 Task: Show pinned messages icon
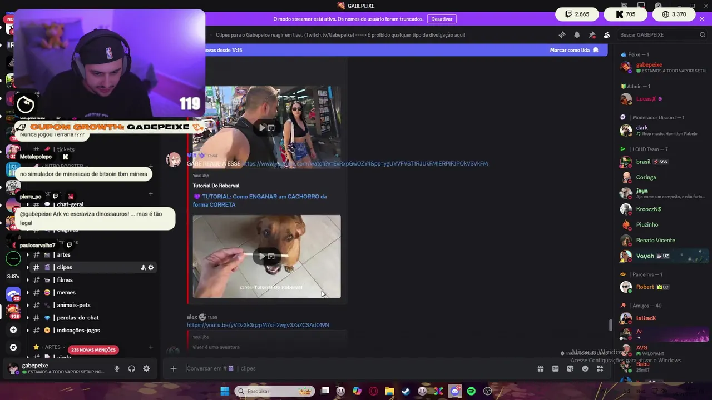[x=592, y=34]
